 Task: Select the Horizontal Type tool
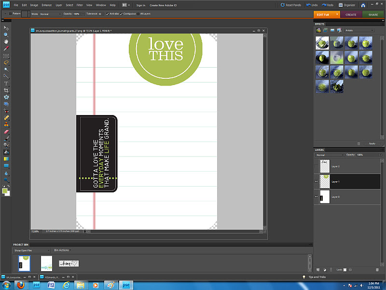pyautogui.click(x=6, y=83)
